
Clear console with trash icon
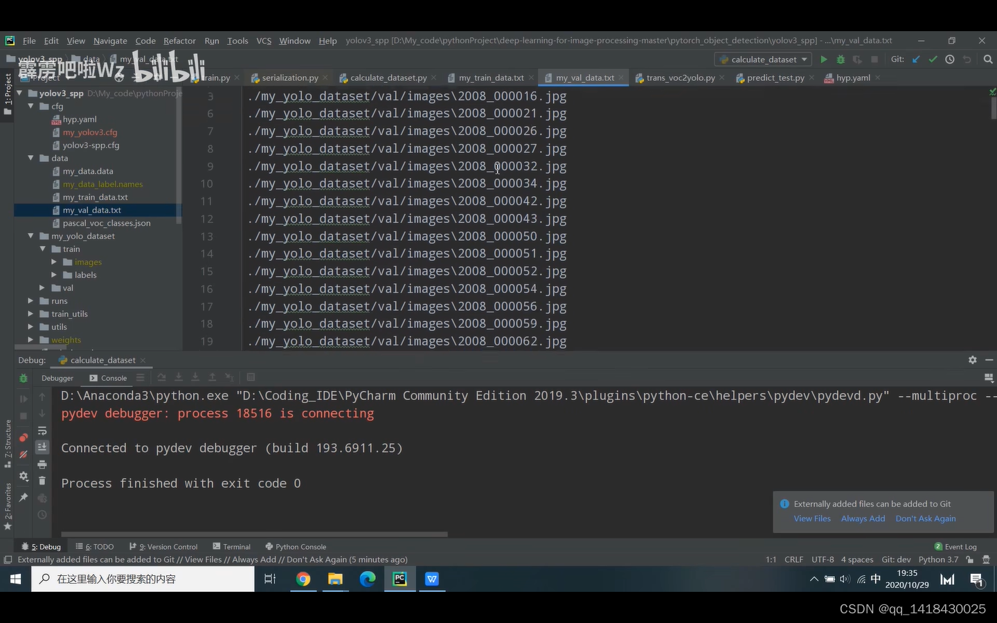[42, 481]
